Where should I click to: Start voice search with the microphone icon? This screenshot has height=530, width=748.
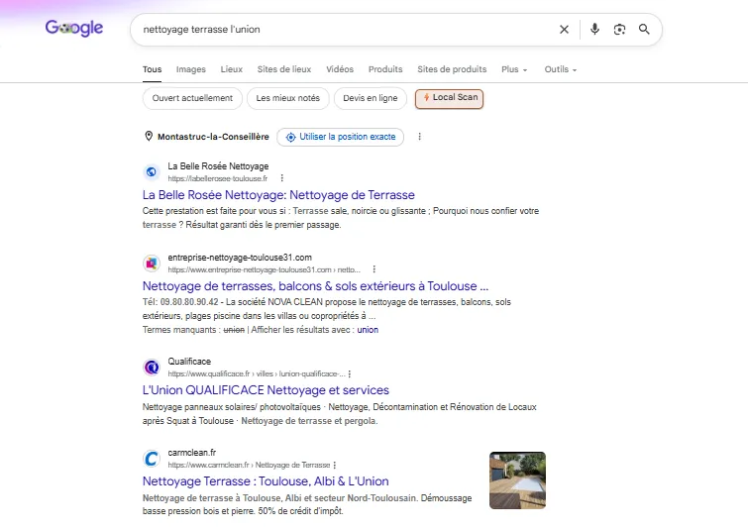pos(594,30)
